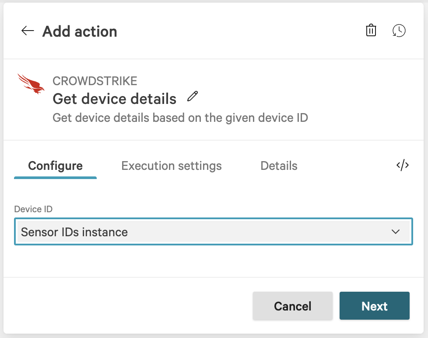428x338 pixels.
Task: Expand the Device ID dropdown chevron
Action: pos(396,232)
